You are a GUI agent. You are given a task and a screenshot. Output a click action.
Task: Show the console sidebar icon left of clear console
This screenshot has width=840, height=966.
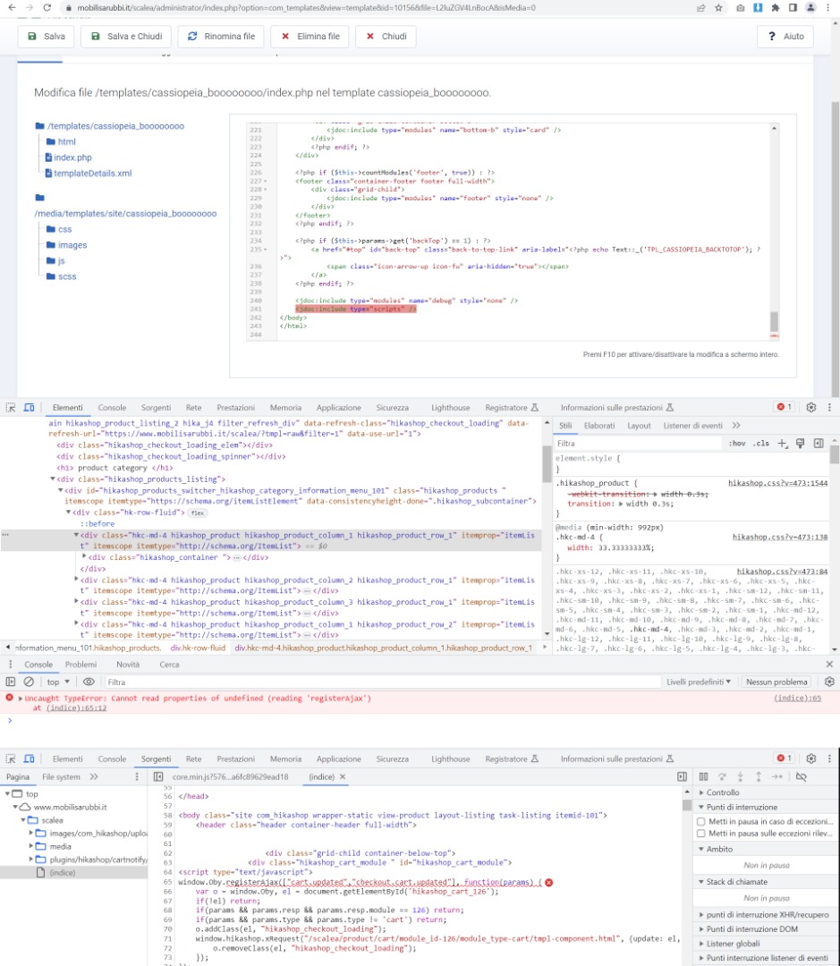(x=11, y=682)
